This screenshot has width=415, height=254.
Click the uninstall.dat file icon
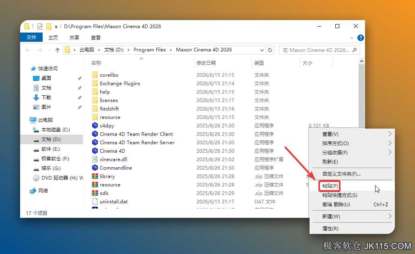click(x=95, y=201)
